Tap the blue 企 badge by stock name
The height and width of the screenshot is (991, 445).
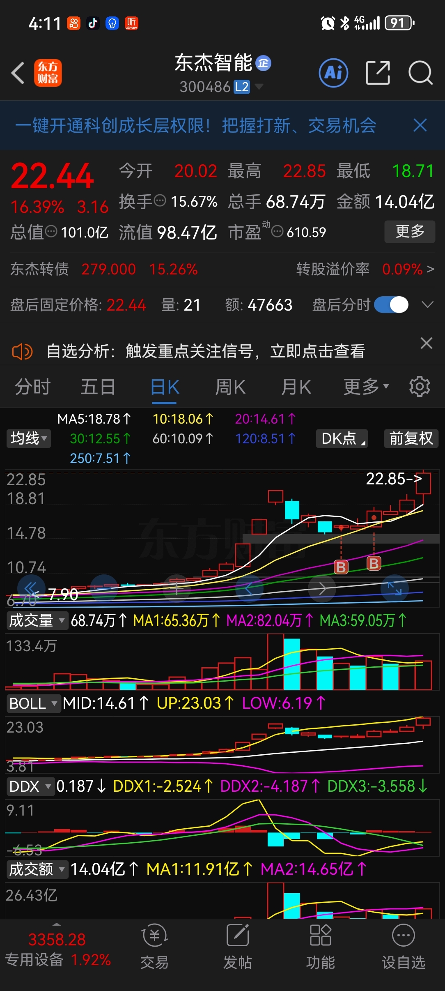click(x=263, y=63)
